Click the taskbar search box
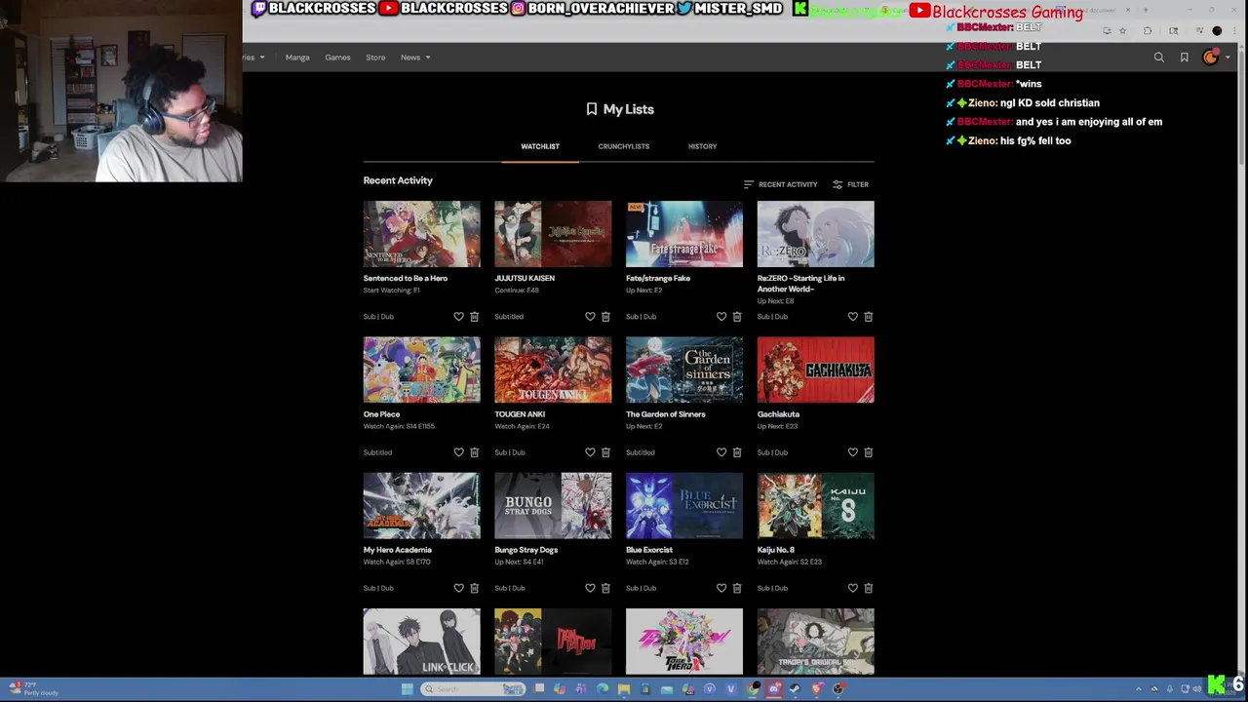Viewport: 1248px width, 702px height. pyautogui.click(x=474, y=689)
